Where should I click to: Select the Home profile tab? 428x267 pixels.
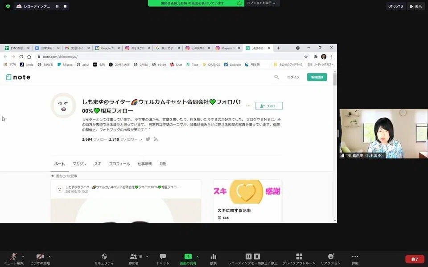click(59, 164)
